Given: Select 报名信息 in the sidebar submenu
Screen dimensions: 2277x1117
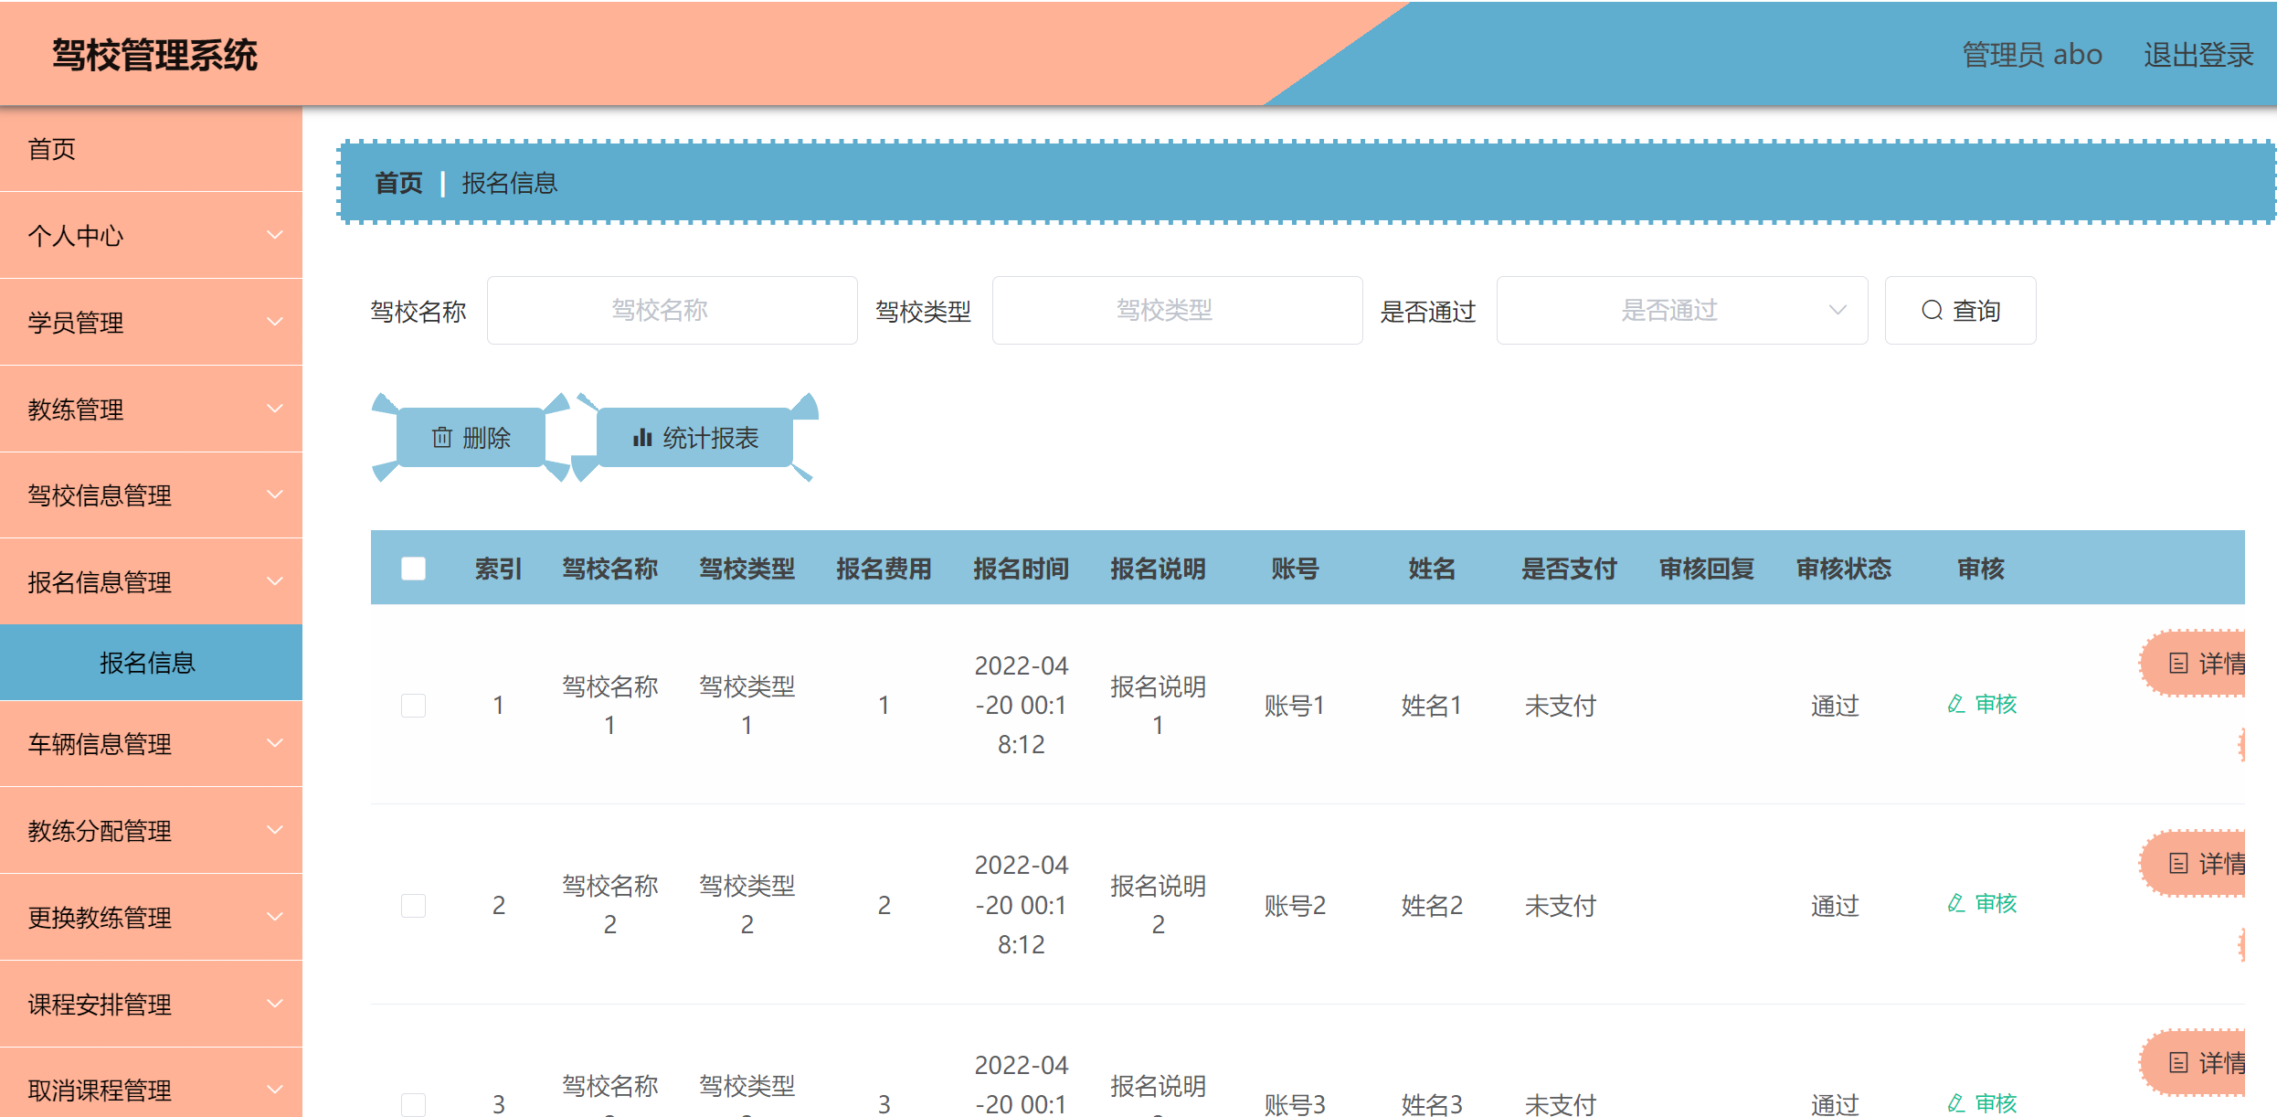Looking at the screenshot, I should coord(151,663).
